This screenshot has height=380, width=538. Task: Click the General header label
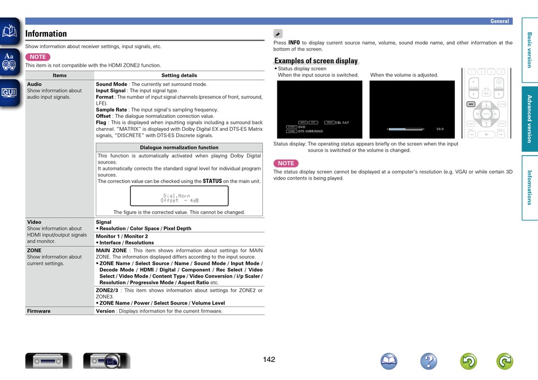[499, 22]
